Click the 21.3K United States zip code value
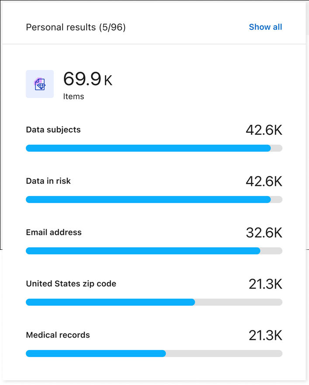 point(265,284)
